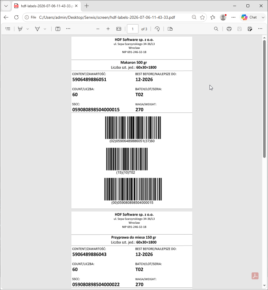This screenshot has width=268, height=290.
Task: Click barcode text (02)05906489886051(37)60
Action: click(132, 141)
